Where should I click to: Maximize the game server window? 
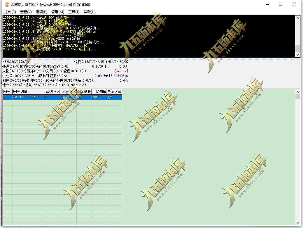[x=281, y=4]
